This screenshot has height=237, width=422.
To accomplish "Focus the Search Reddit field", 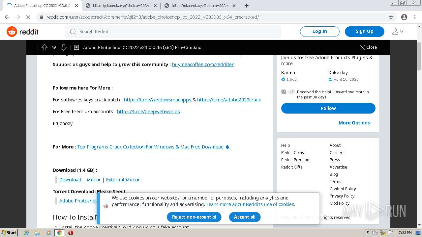I will (173, 32).
